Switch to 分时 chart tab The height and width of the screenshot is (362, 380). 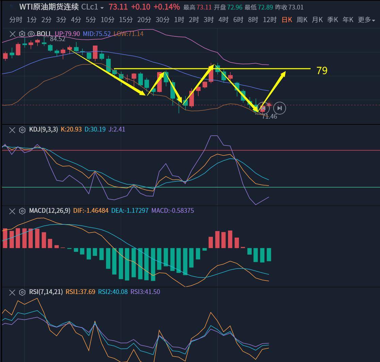click(16, 20)
